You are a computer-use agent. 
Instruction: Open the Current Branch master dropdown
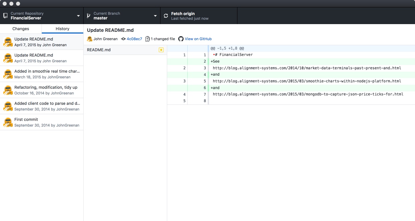click(122, 16)
